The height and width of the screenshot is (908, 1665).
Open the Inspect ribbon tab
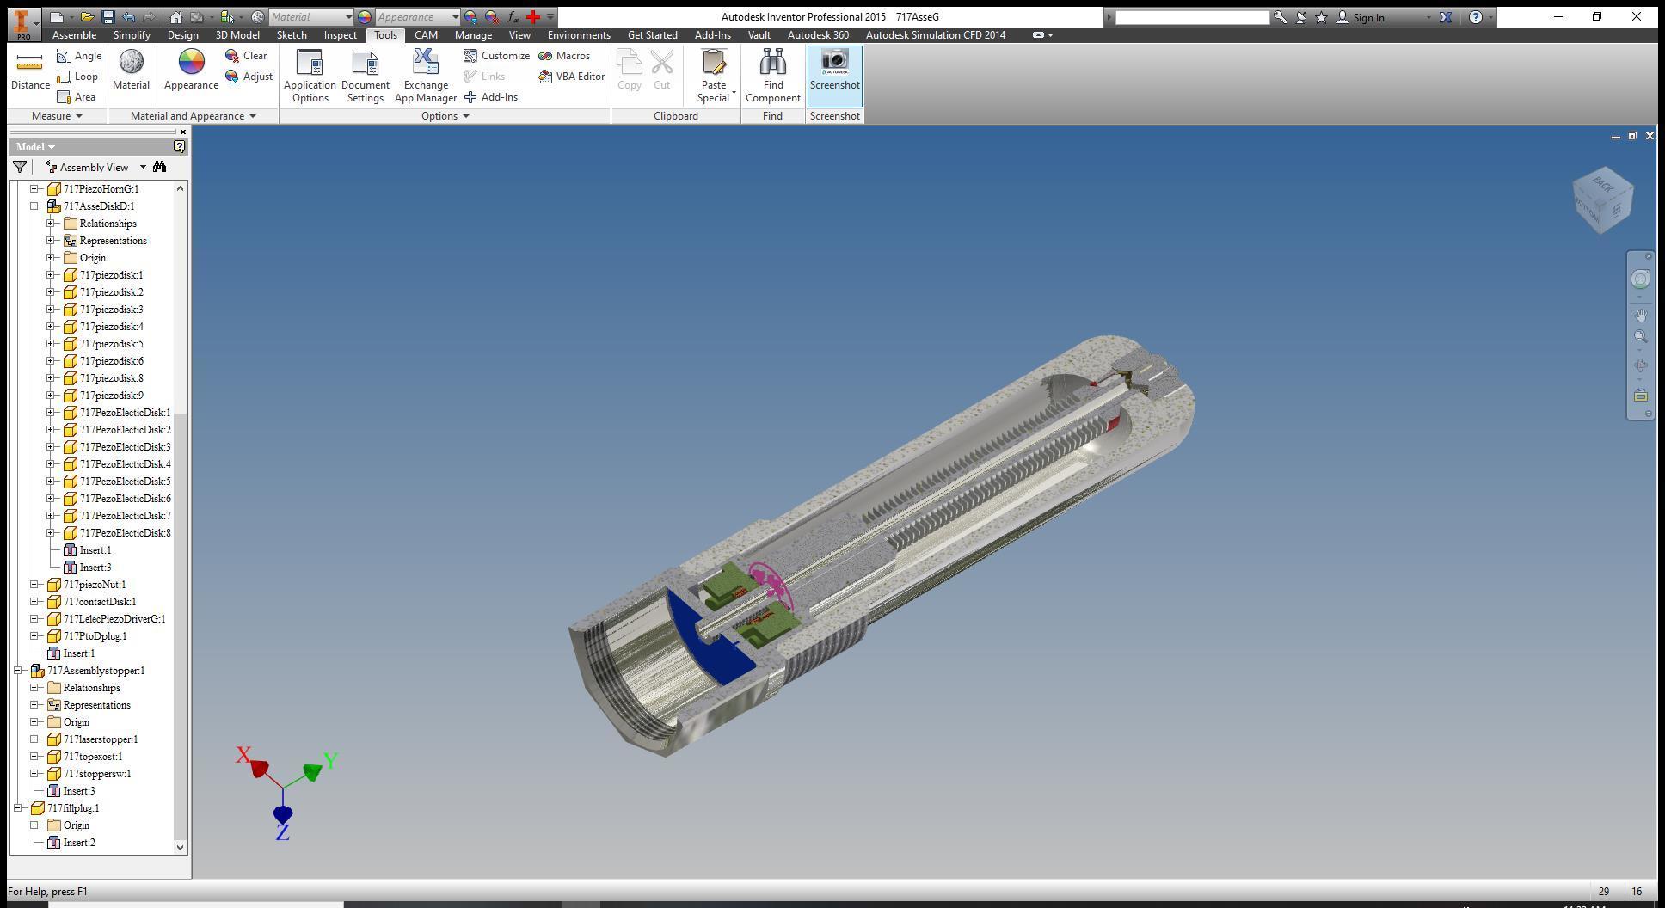(x=340, y=35)
